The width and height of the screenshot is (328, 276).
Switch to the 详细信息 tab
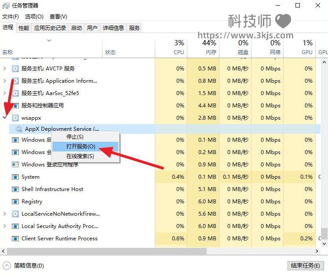[x=113, y=28]
